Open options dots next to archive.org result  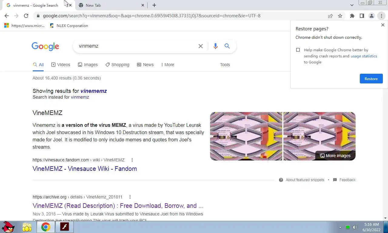(130, 197)
